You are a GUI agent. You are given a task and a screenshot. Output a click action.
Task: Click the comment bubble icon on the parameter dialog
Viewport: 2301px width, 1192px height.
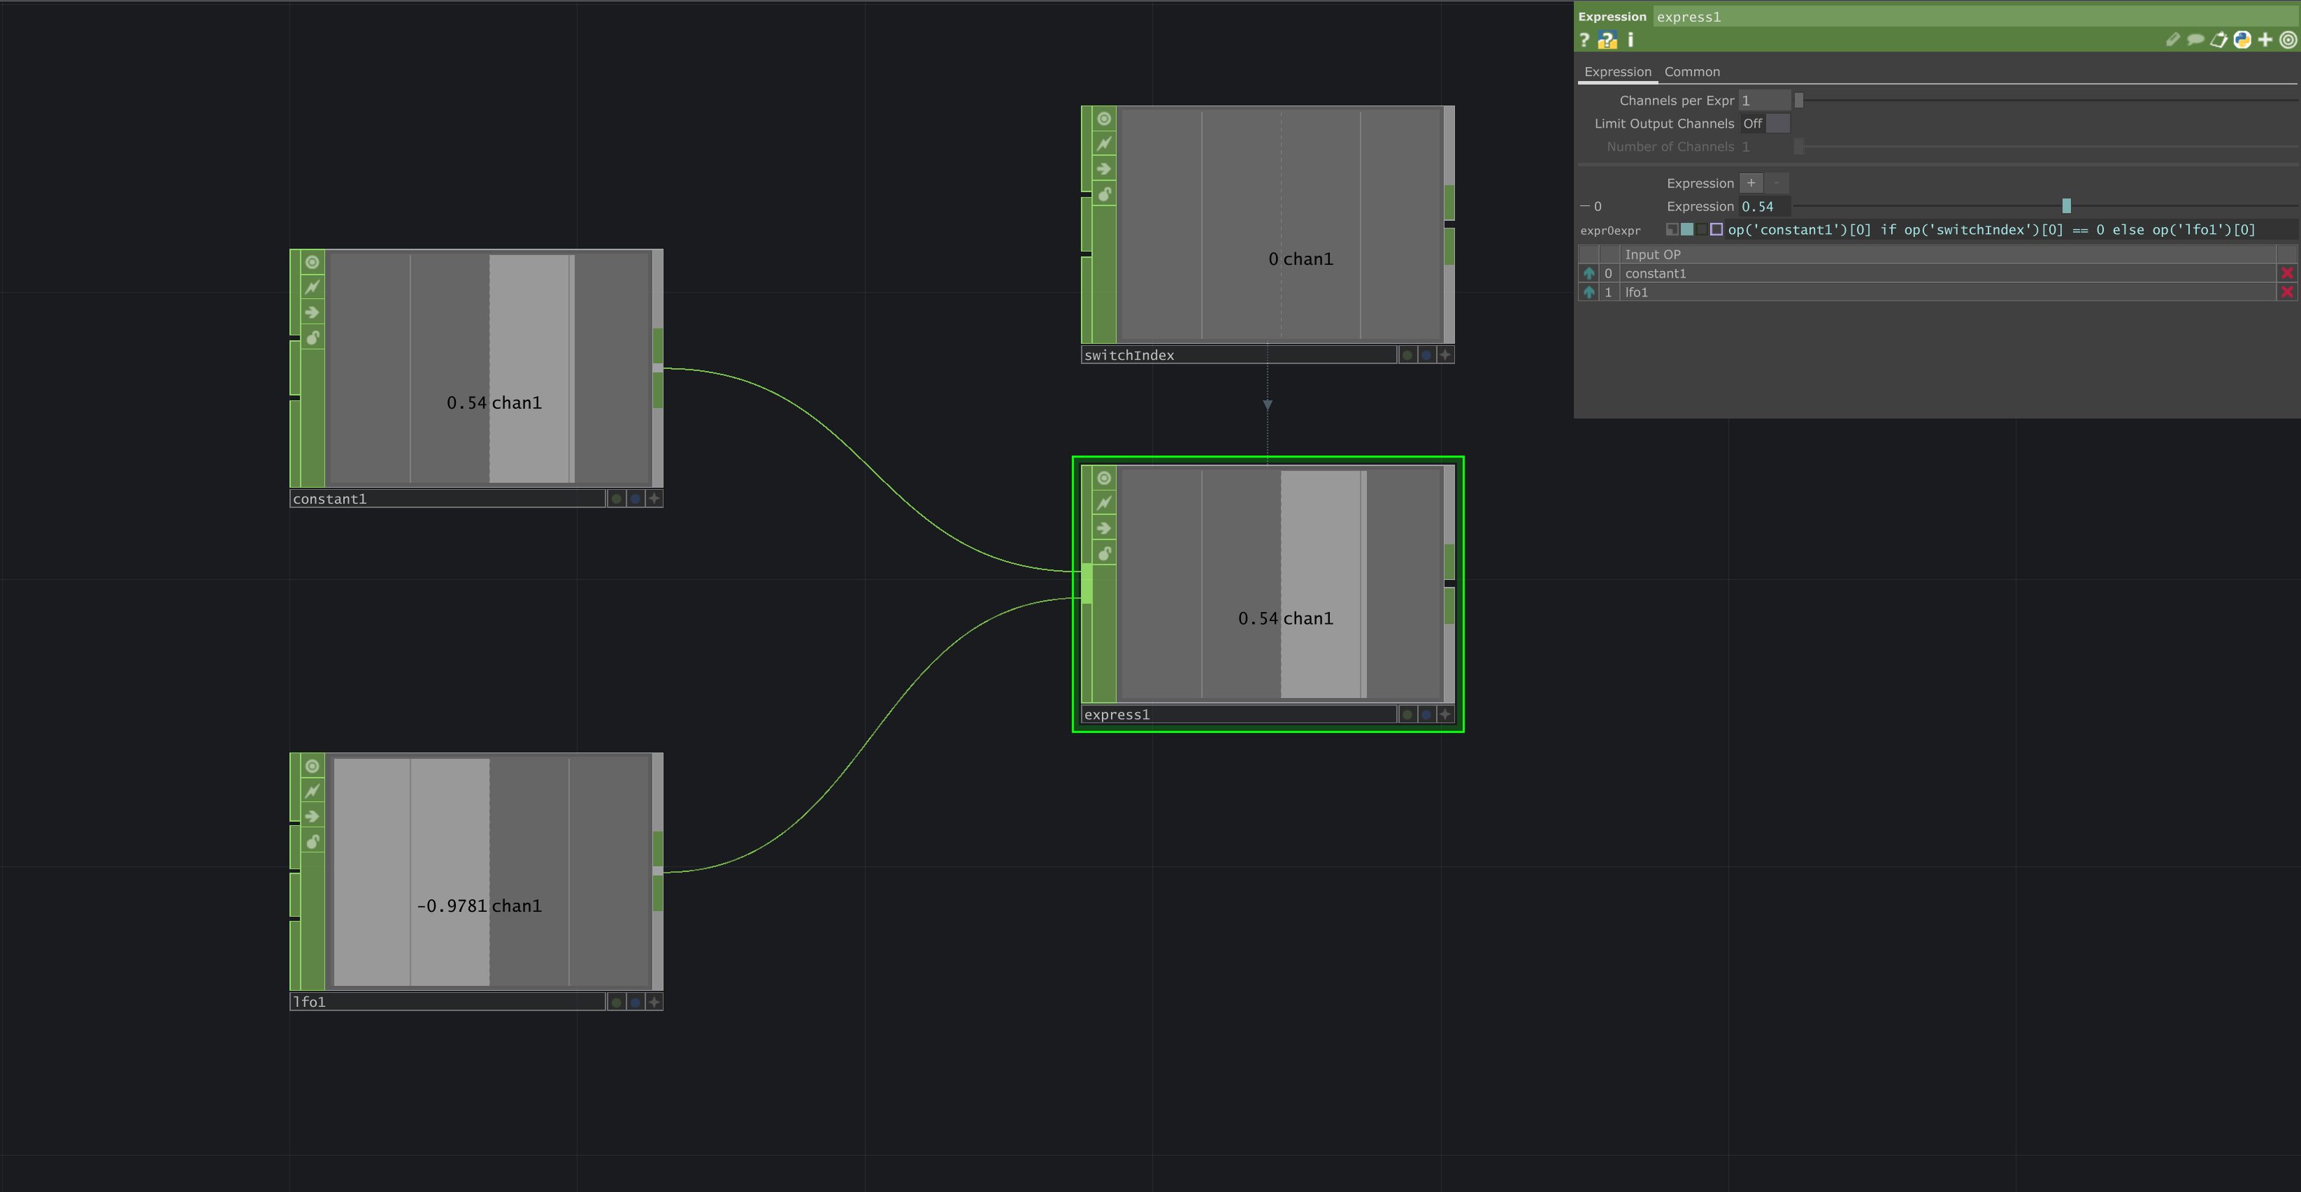coord(2195,41)
